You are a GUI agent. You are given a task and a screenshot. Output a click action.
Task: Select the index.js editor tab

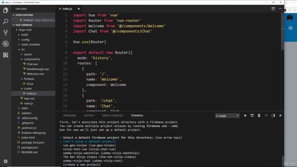(67, 9)
